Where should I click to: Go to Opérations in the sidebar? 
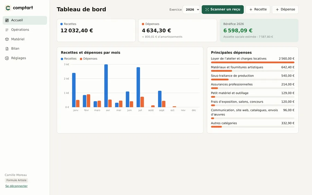(25, 30)
